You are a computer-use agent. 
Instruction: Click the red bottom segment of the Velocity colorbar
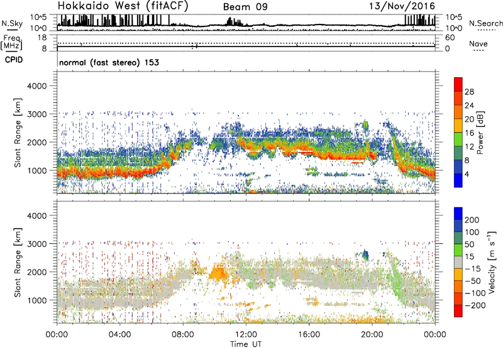(x=458, y=311)
